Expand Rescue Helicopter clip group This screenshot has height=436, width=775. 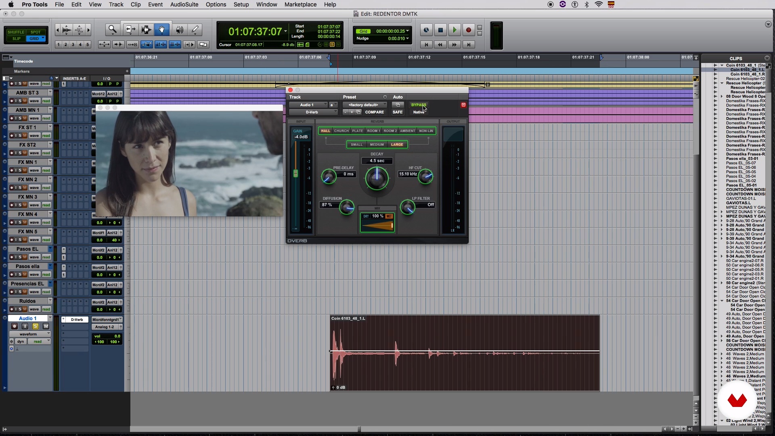pyautogui.click(x=722, y=83)
